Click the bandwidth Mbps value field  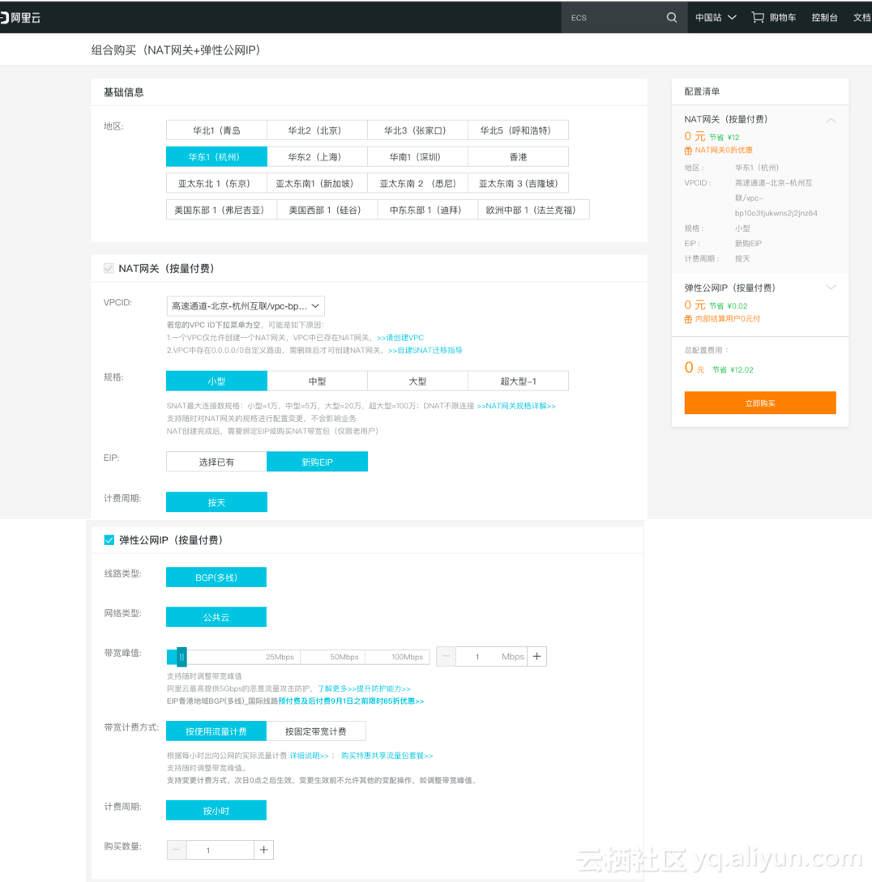[x=491, y=656]
